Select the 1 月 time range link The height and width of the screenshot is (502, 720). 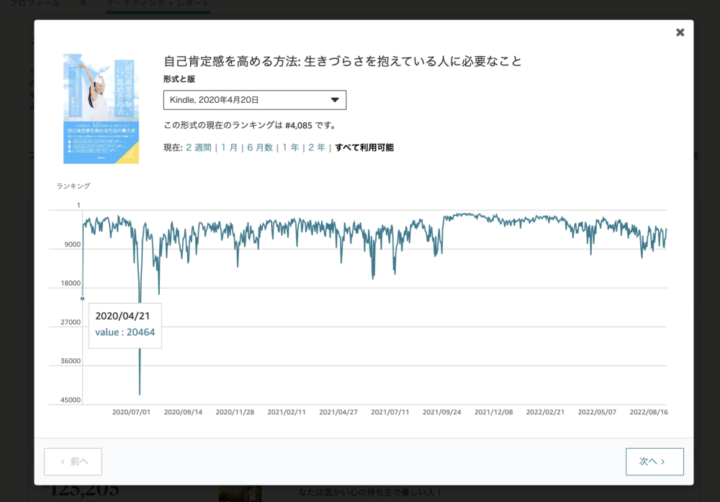click(x=229, y=147)
